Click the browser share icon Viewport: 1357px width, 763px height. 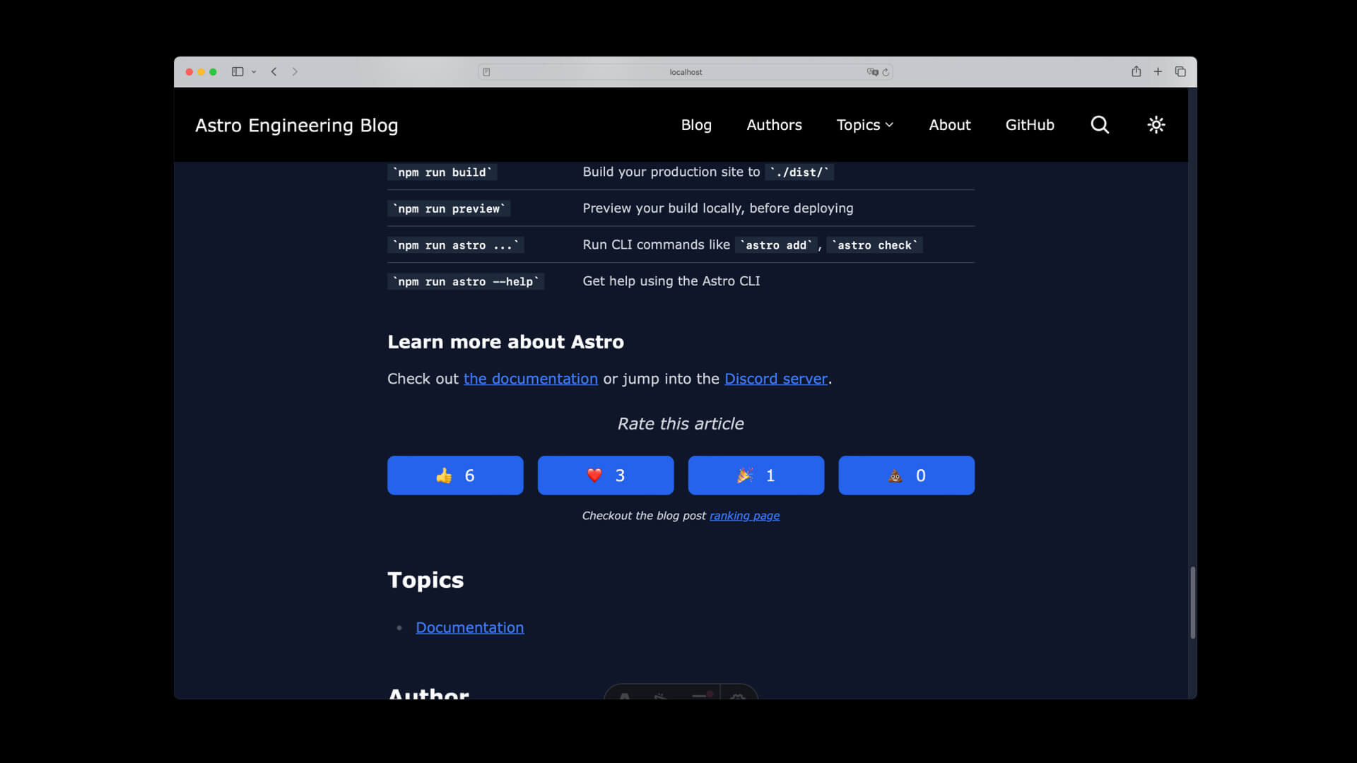[x=1136, y=72]
